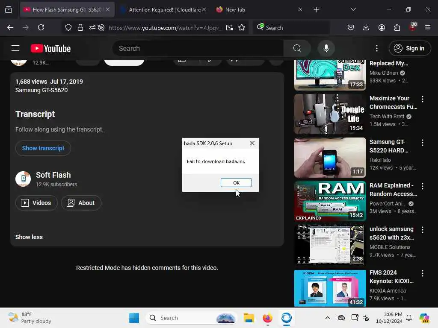438x328 pixels.
Task: Open unlock samsung s5620 video thumbnail
Action: (x=330, y=244)
